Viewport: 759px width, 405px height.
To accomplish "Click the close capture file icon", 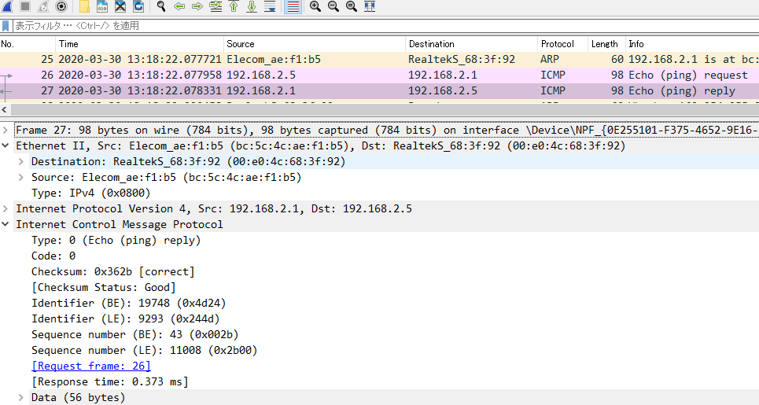I will click(120, 6).
